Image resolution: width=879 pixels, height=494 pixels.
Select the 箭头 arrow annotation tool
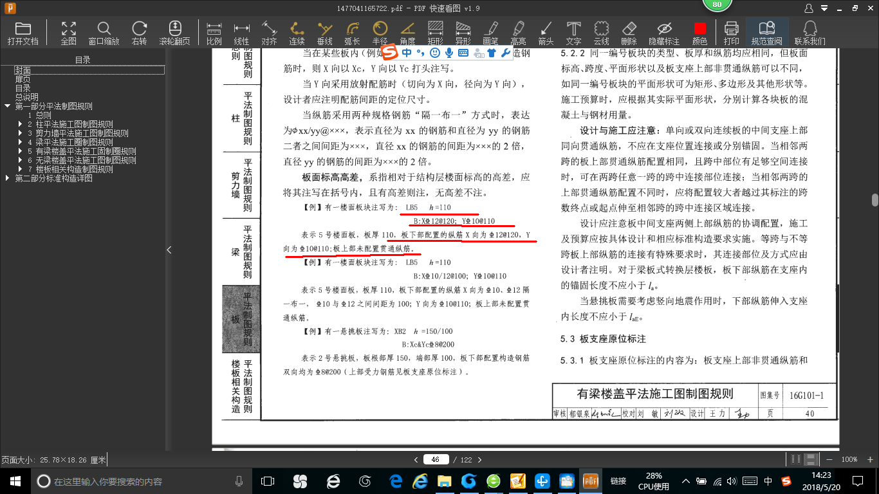coord(546,33)
